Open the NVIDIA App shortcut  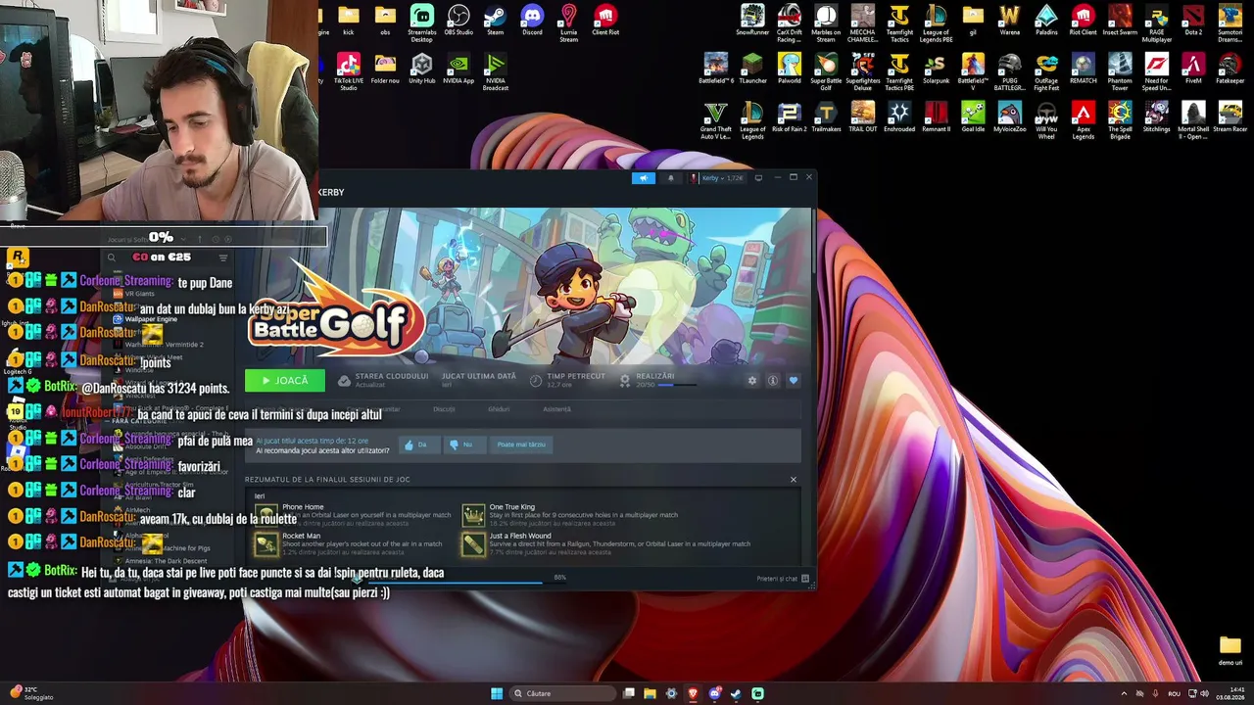[x=458, y=69]
